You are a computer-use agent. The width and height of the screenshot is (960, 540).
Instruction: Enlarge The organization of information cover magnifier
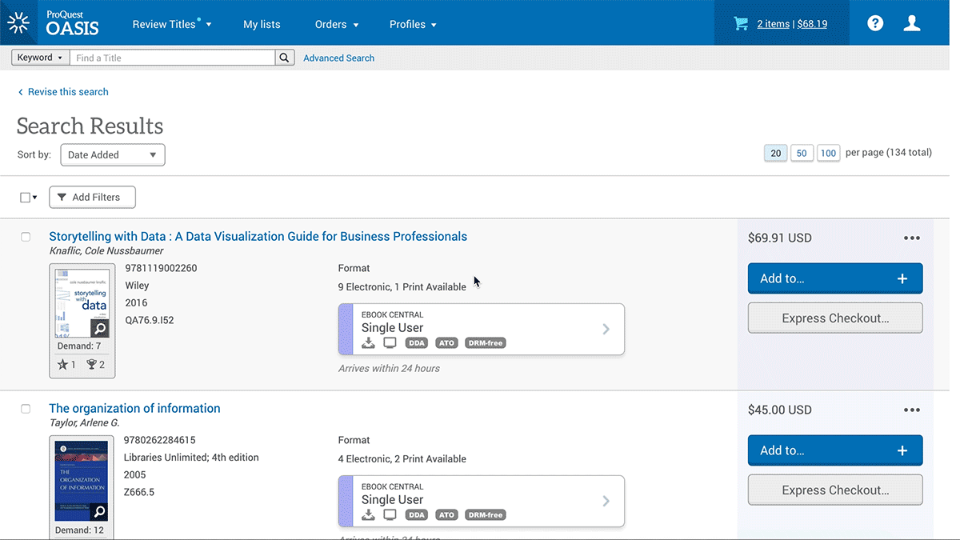coord(99,511)
